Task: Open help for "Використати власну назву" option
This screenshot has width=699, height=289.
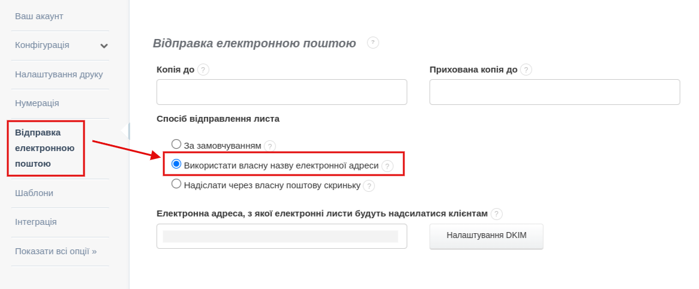Action: tap(388, 165)
